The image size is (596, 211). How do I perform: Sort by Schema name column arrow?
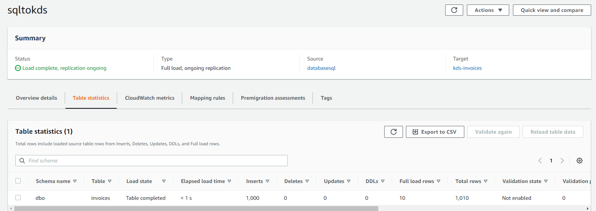[x=75, y=181]
